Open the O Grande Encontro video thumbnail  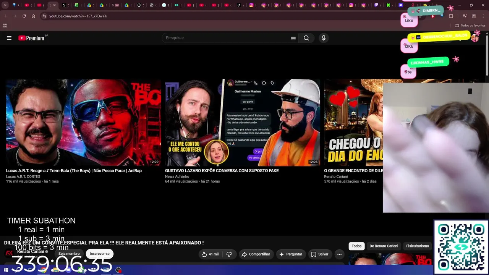point(353,123)
